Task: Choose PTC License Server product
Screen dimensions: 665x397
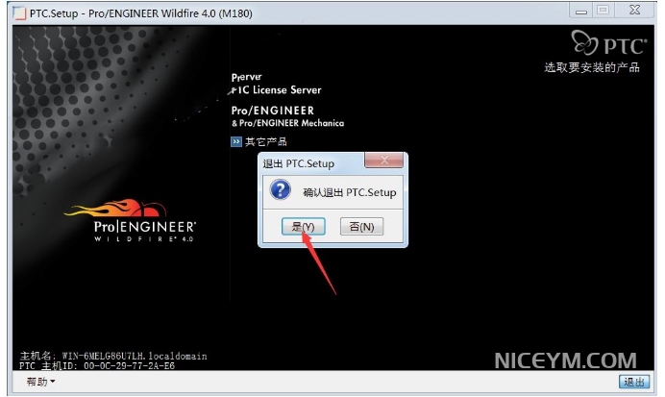Action: pyautogui.click(x=277, y=90)
